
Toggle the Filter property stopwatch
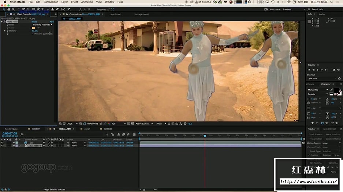point(7,25)
